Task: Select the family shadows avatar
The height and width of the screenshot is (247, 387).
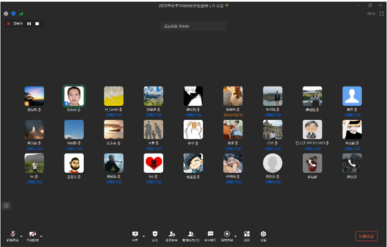Action: [x=154, y=130]
